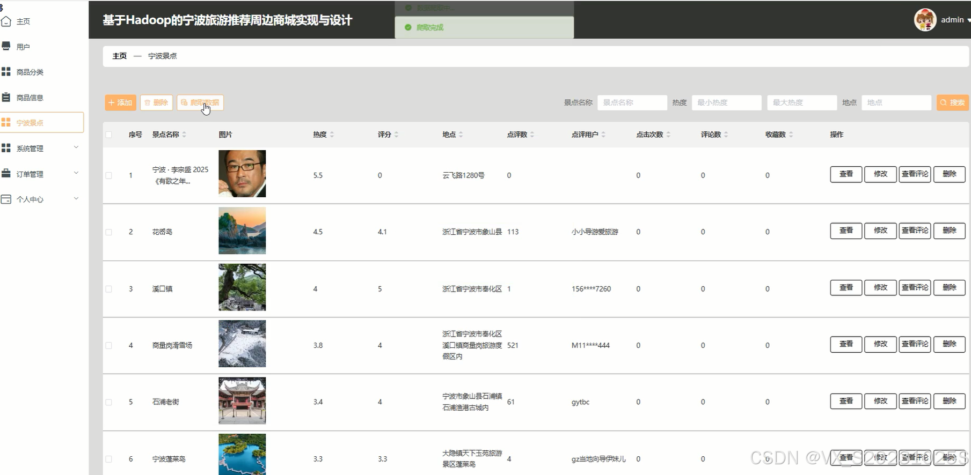Image resolution: width=971 pixels, height=475 pixels.
Task: Click the 系统管理 icon in sidebar
Action: click(6, 148)
